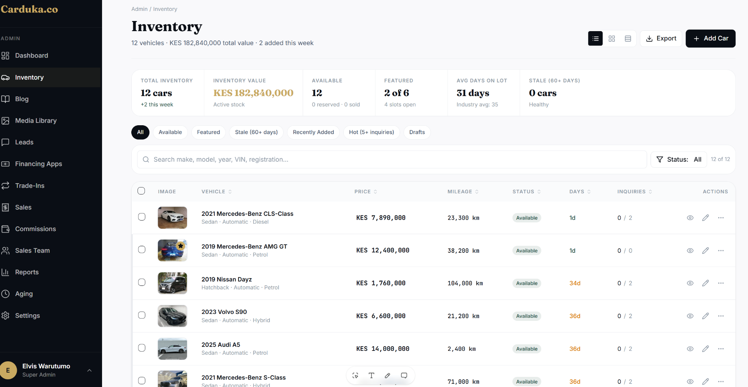Check the 2025 Audi A5 row checkbox

click(x=142, y=348)
